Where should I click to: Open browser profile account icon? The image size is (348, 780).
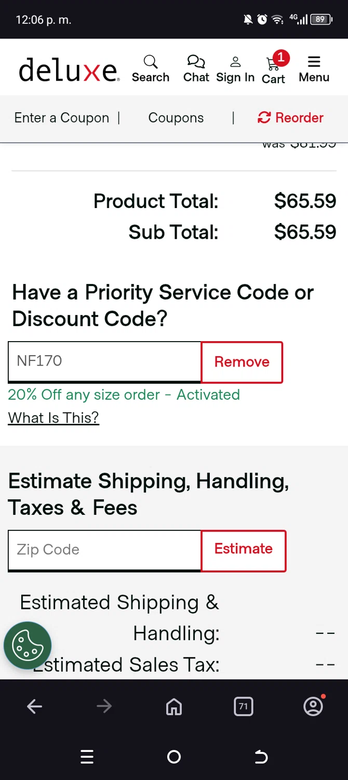click(x=313, y=706)
